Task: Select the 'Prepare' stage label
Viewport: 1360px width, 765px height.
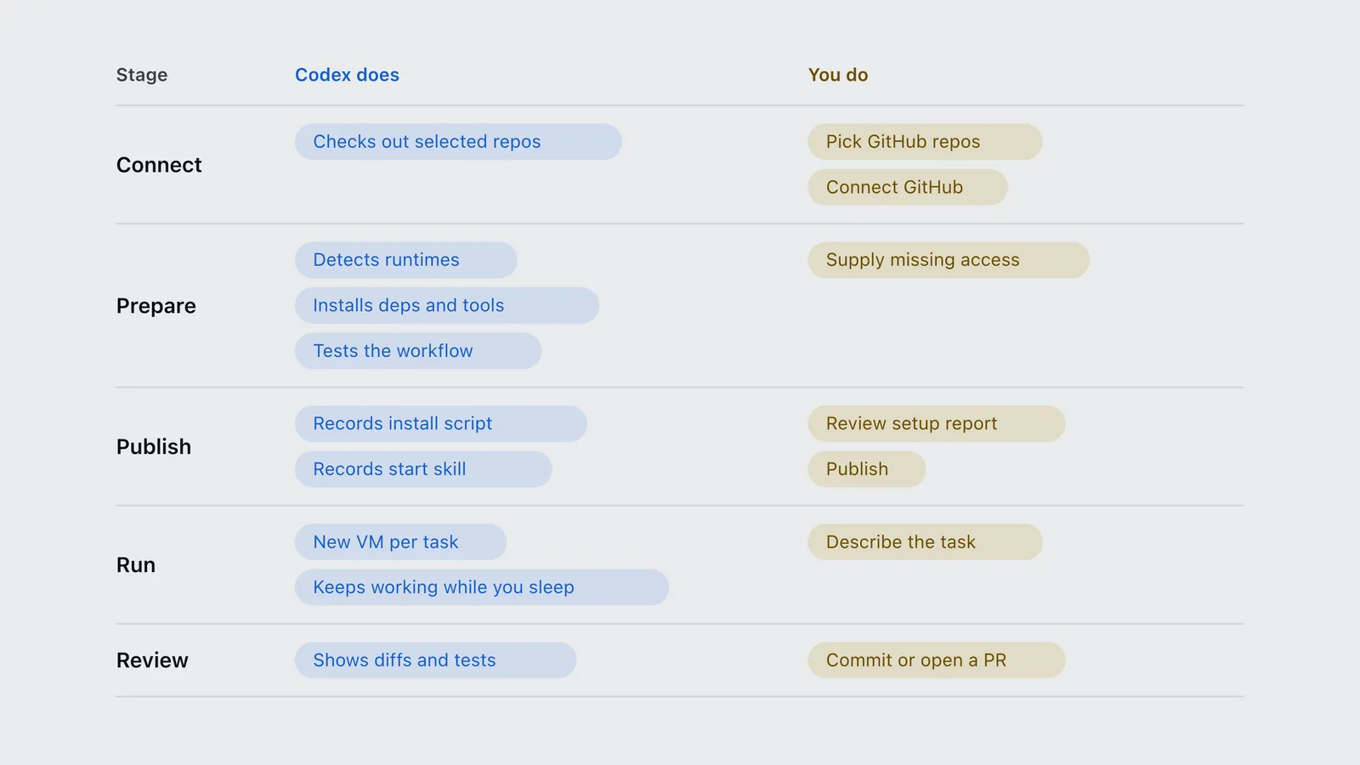Action: point(156,306)
